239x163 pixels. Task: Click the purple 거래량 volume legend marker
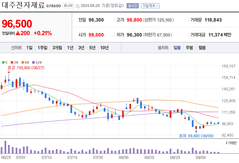tap(227, 143)
